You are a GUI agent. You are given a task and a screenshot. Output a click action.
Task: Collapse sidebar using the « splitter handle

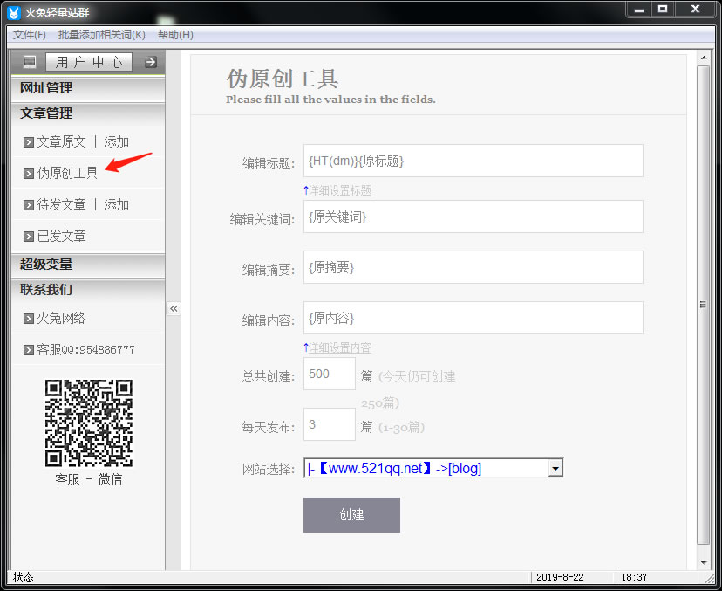coord(174,308)
